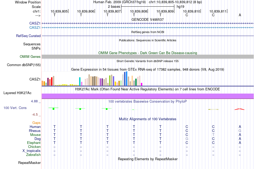Image resolution: width=254 pixels, height=169 pixels.
Task: Click the OMIM Gene Phenotypes title text
Action: [148, 53]
